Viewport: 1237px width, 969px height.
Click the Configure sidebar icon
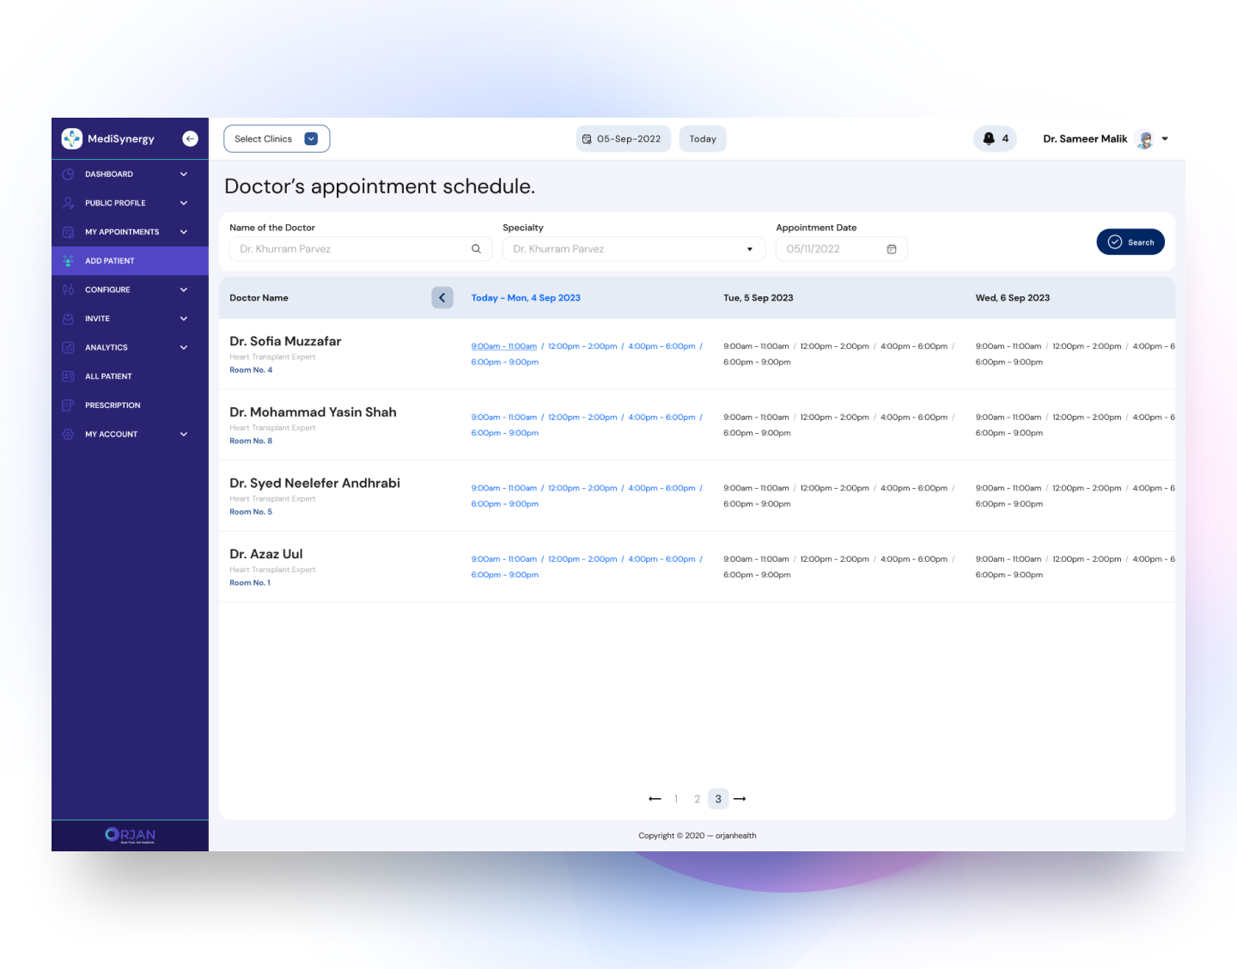click(x=68, y=289)
